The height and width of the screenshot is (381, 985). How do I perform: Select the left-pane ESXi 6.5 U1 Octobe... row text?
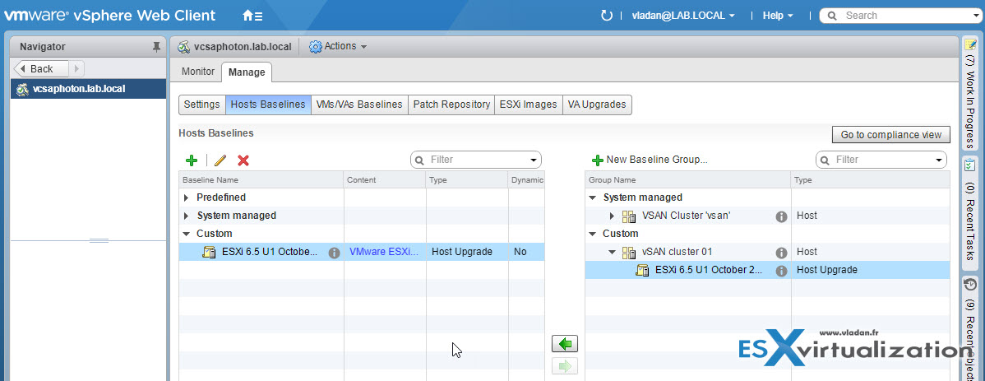270,252
